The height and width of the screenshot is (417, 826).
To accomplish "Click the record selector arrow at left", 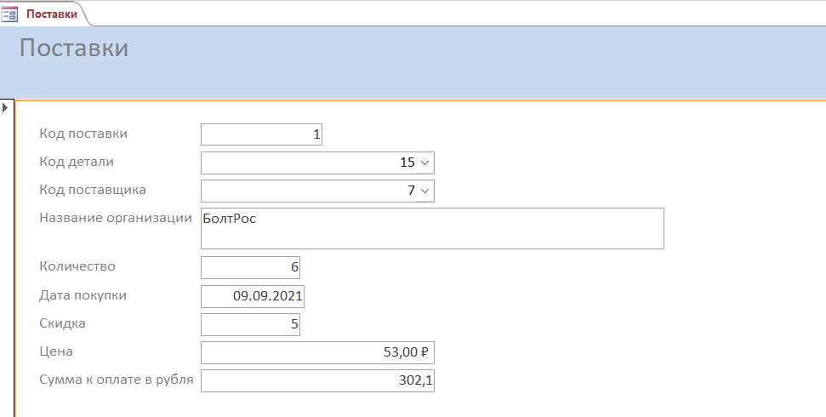I will (5, 108).
